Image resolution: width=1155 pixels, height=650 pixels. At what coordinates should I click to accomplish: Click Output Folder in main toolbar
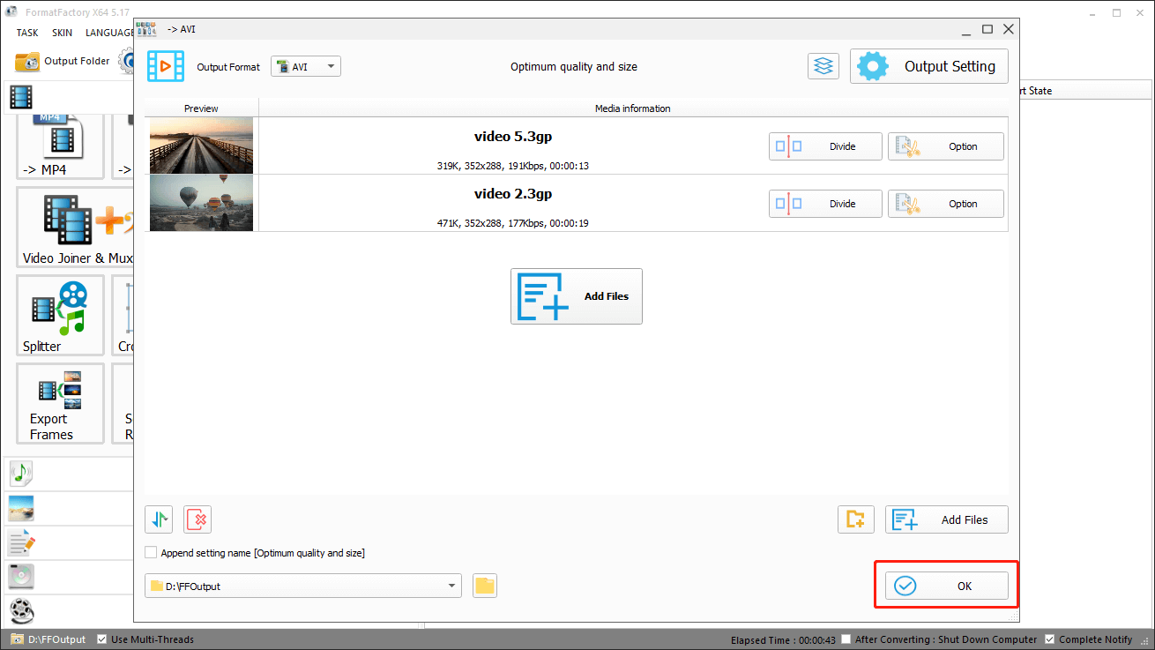63,61
